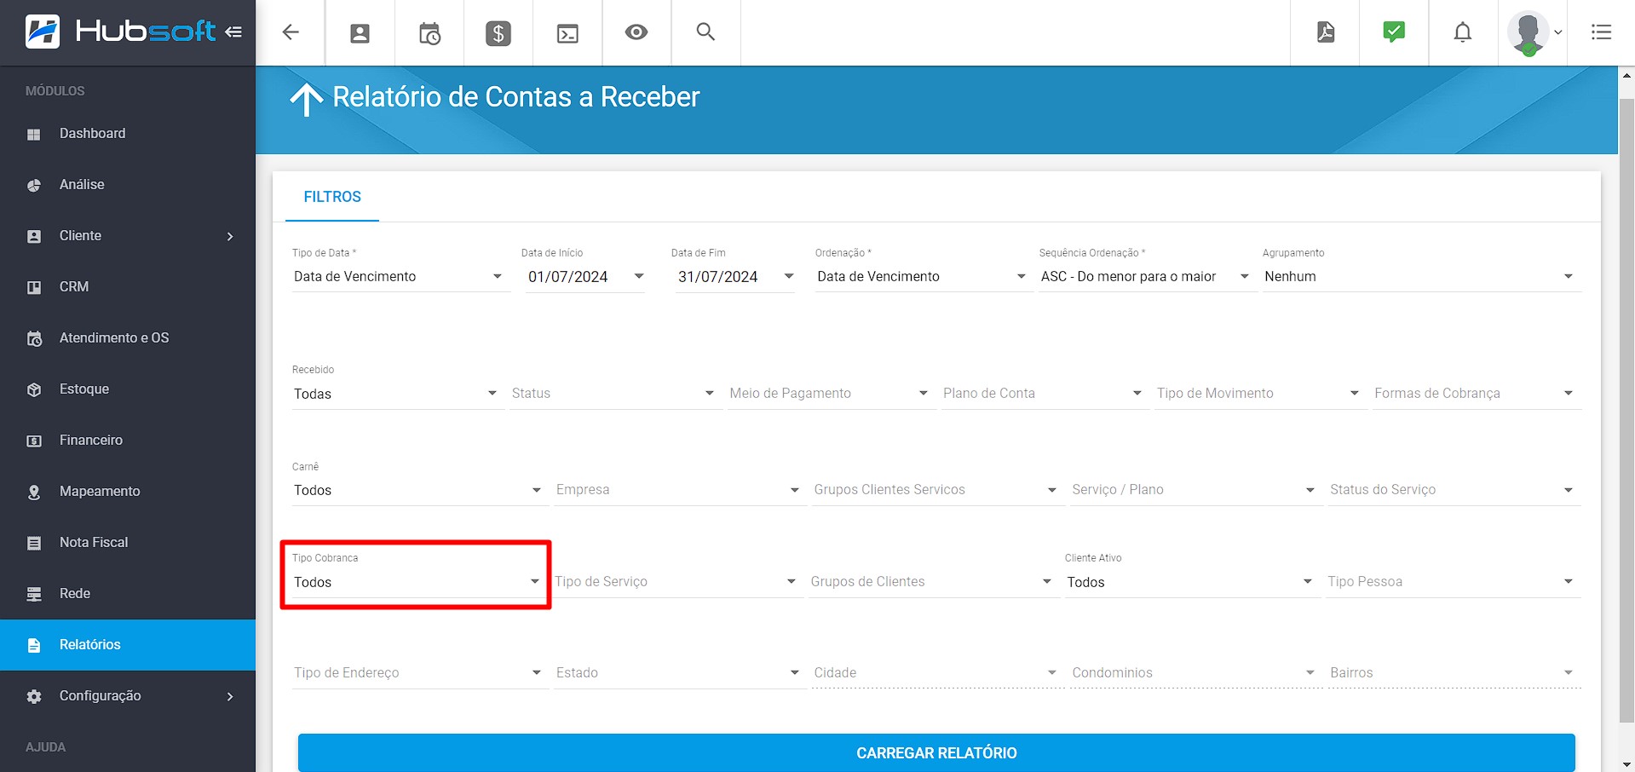Open the Formas de Cobrança dropdown

point(1477,394)
